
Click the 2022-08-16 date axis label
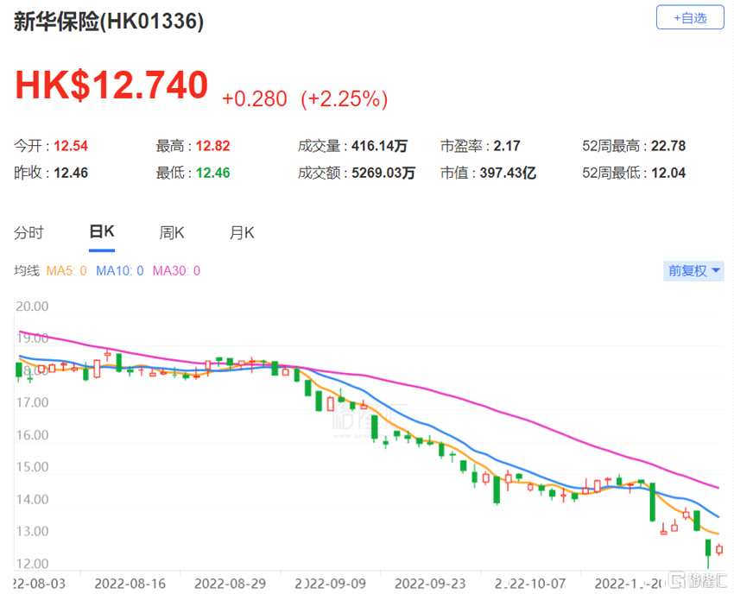[x=130, y=584]
